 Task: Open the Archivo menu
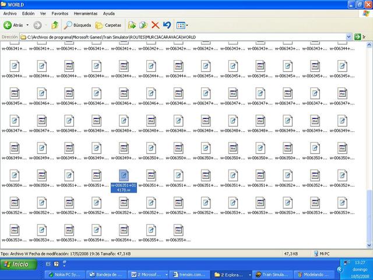[x=10, y=13]
